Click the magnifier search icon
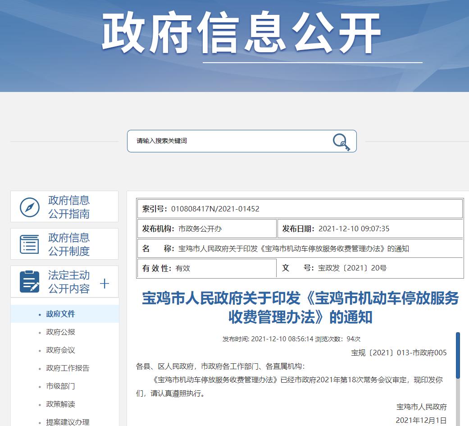Viewport: 469px width, 426px height. point(341,142)
